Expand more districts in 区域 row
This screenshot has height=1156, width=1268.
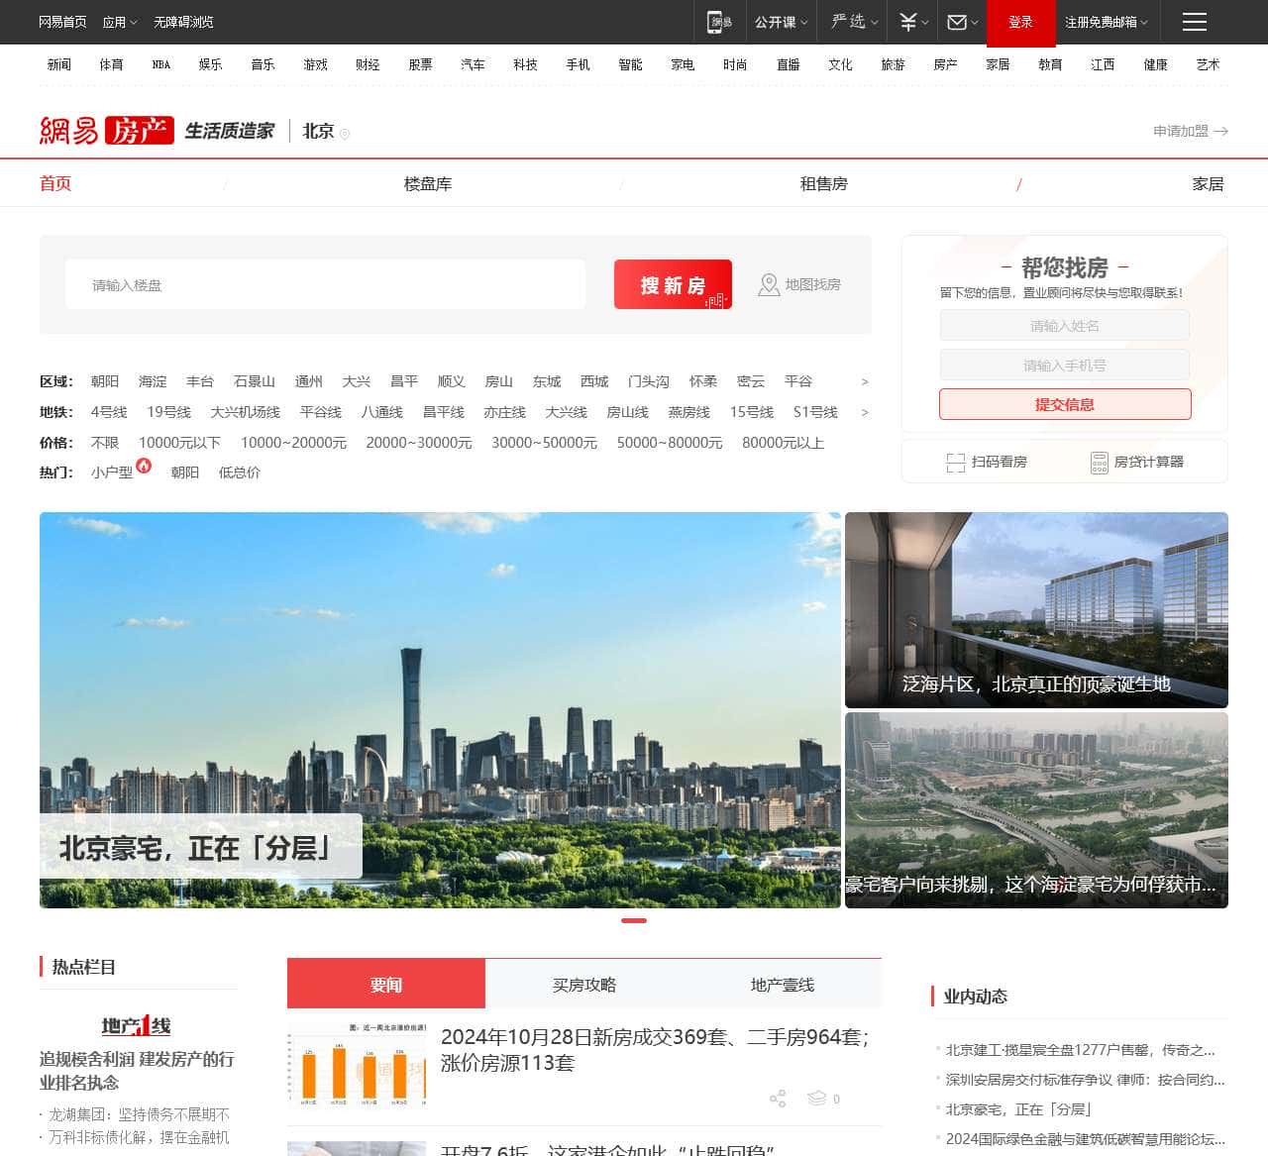tap(865, 381)
